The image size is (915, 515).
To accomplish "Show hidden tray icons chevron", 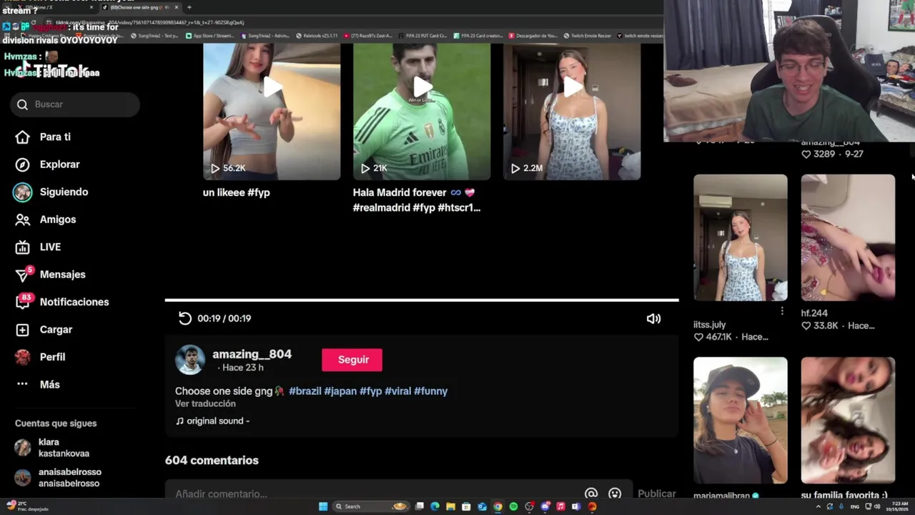I will pos(818,506).
